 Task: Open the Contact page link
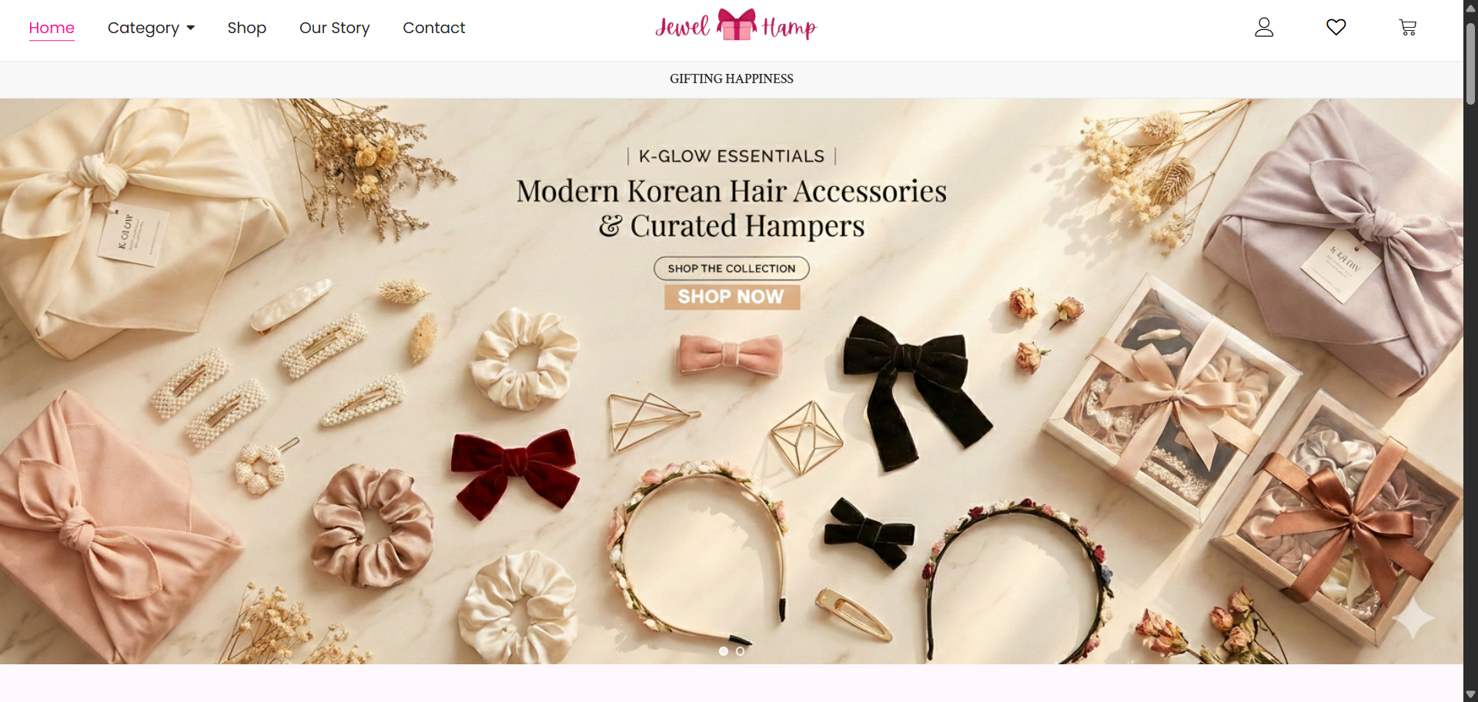(433, 28)
